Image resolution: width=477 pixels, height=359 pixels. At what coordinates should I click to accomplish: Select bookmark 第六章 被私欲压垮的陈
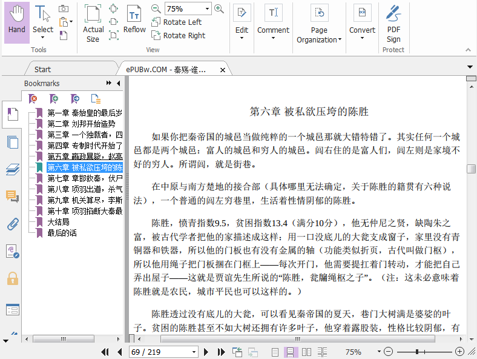85,167
